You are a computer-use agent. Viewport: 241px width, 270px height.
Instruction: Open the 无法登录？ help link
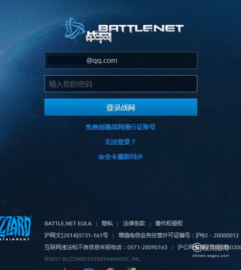[x=120, y=142]
